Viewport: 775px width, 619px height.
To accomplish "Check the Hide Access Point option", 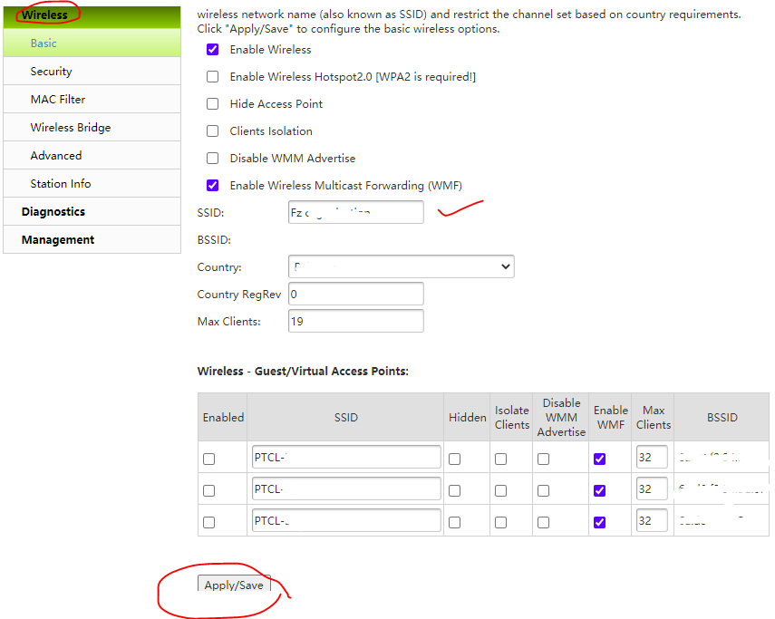I will click(x=212, y=104).
